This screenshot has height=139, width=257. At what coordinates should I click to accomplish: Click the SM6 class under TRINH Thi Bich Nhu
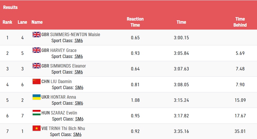(x=77, y=135)
